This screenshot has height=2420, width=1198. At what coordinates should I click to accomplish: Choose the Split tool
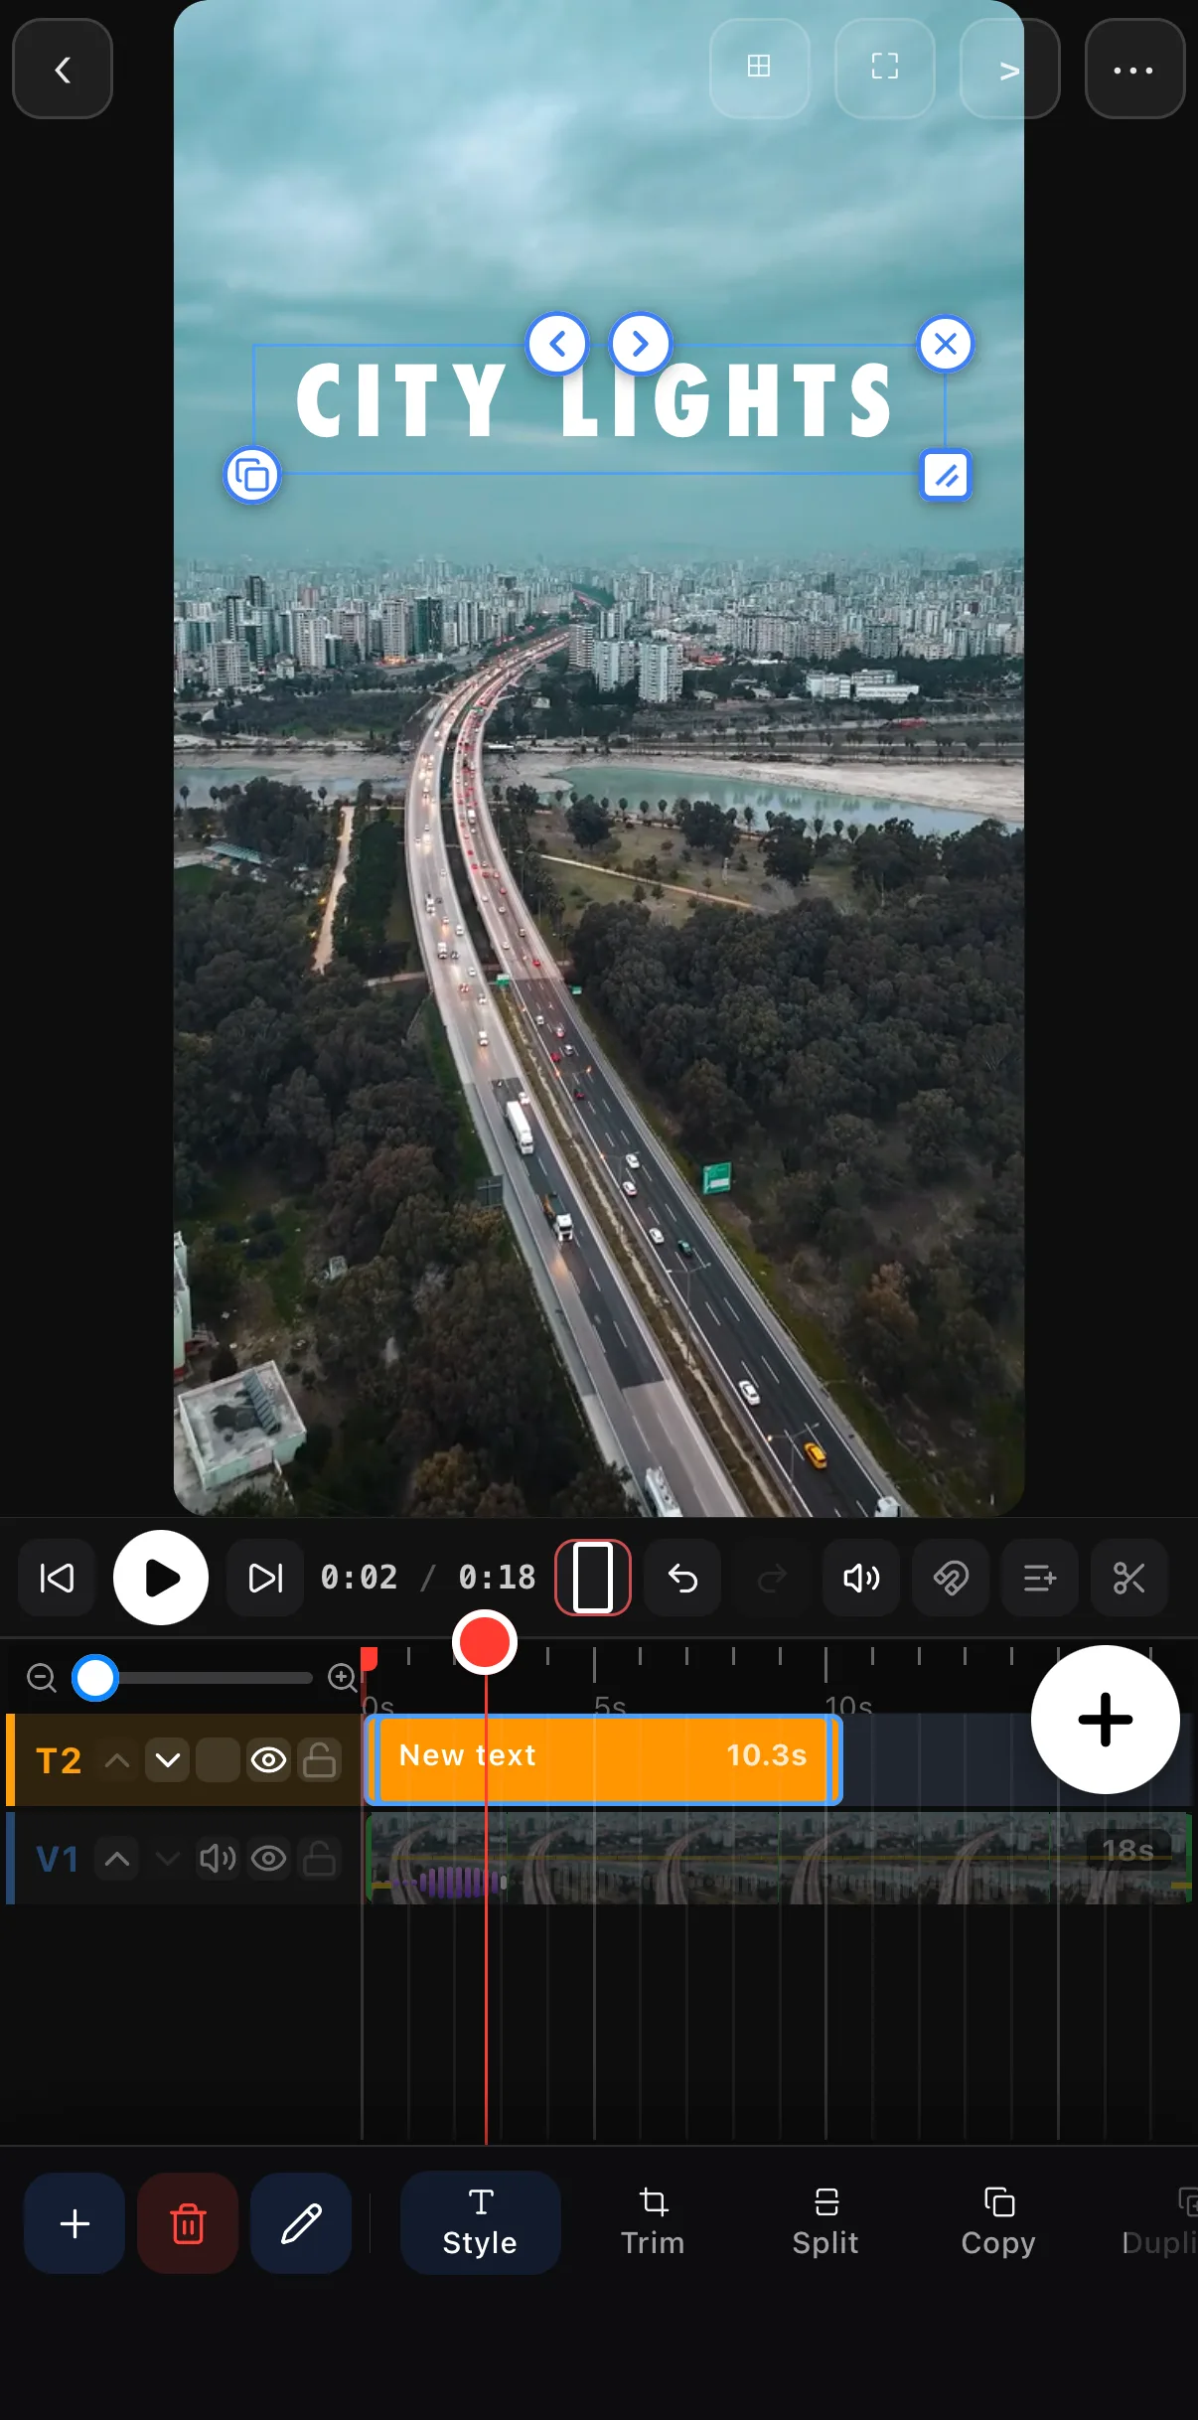[825, 2223]
